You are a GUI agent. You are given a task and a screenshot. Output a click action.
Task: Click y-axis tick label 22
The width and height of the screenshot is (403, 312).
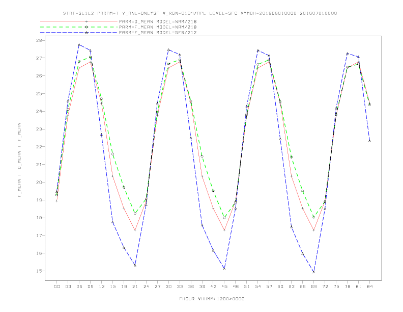click(39, 147)
